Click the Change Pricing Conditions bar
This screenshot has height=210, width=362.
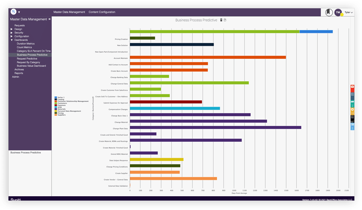pos(155,166)
